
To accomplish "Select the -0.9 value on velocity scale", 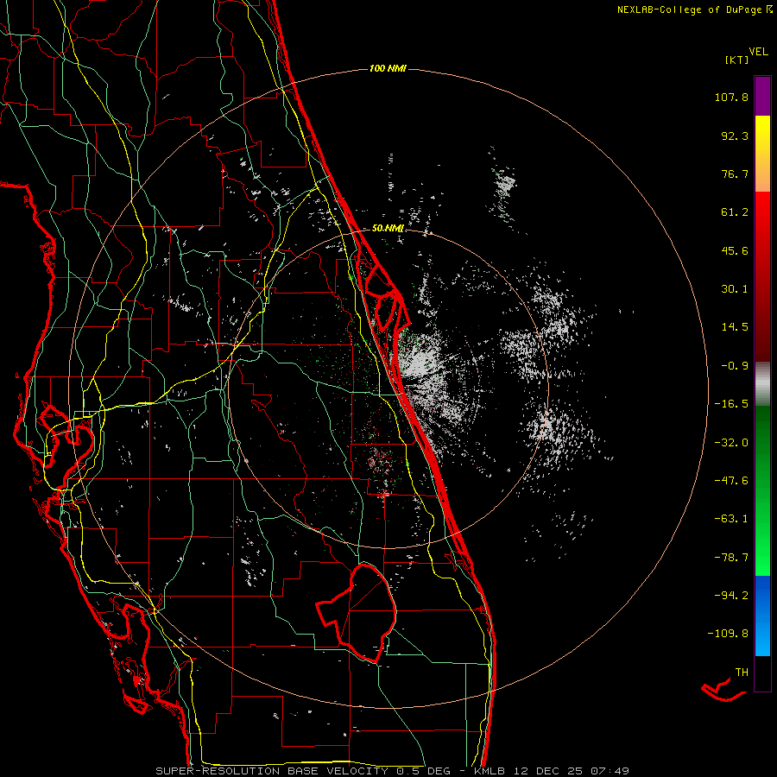I will [x=735, y=366].
